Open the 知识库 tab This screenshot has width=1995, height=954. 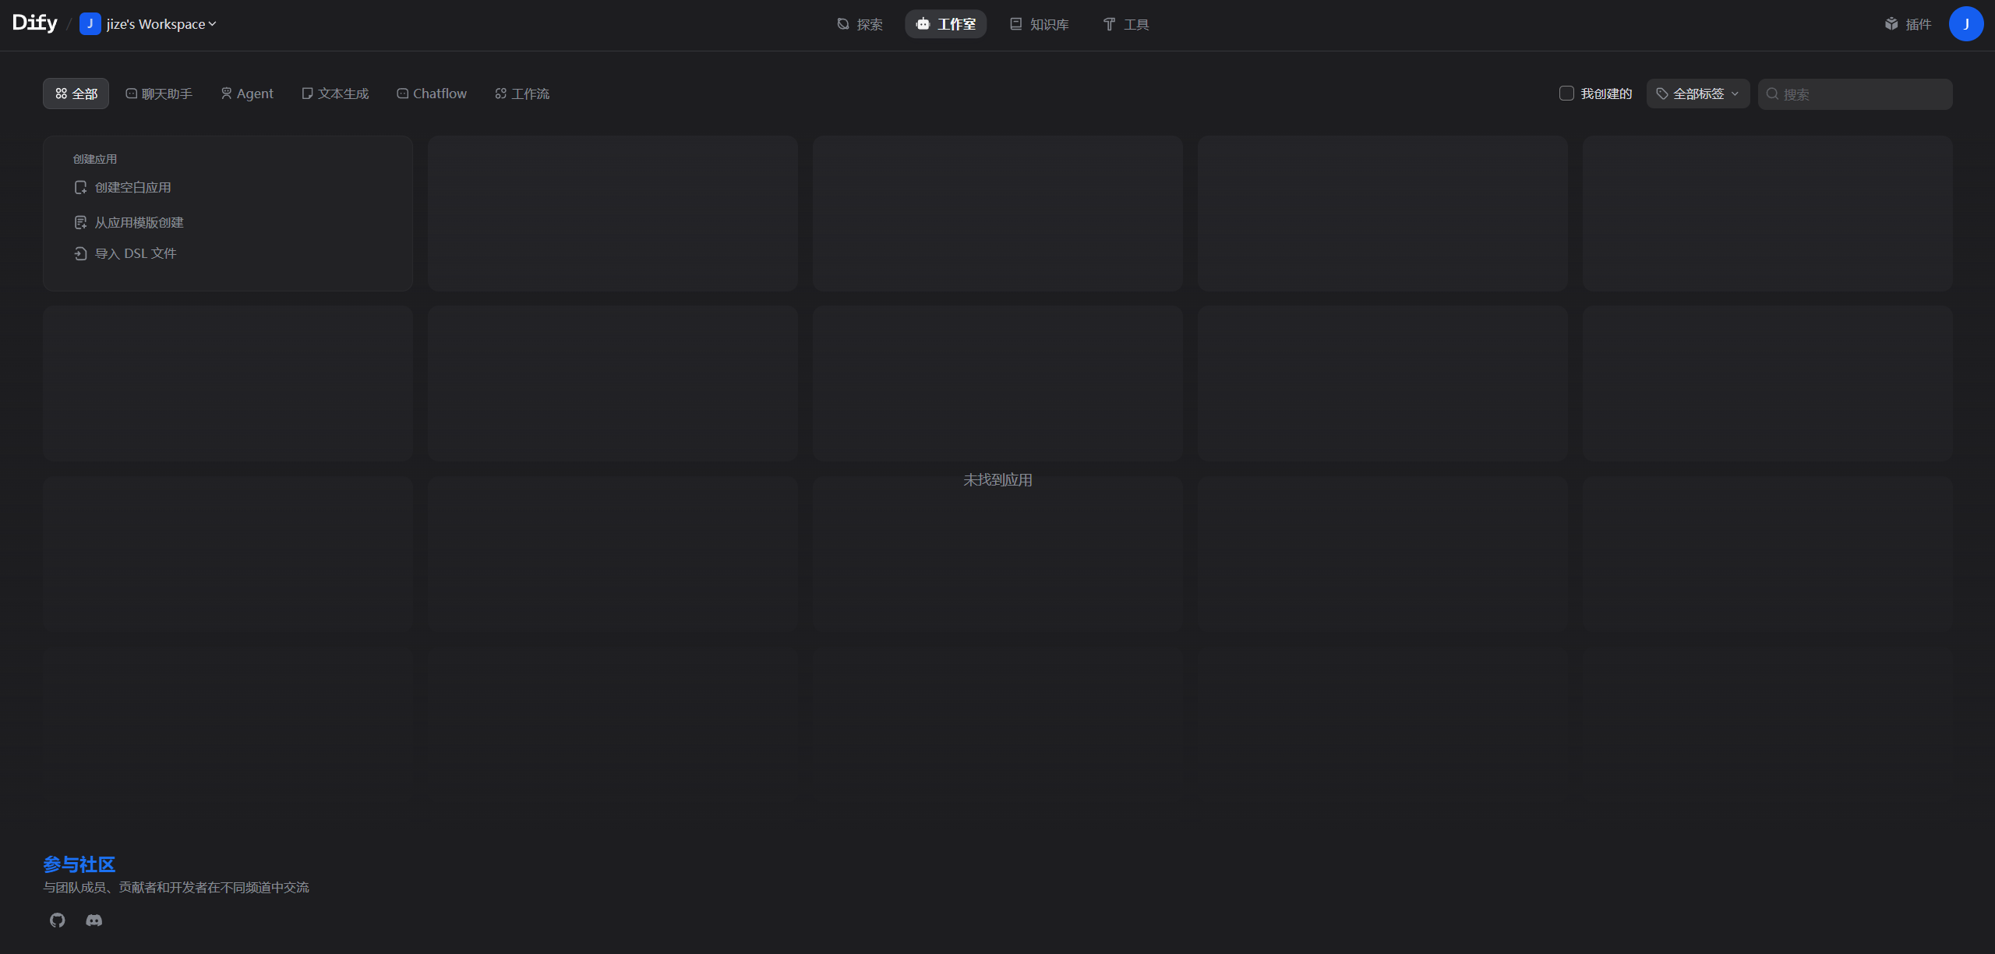click(x=1040, y=24)
